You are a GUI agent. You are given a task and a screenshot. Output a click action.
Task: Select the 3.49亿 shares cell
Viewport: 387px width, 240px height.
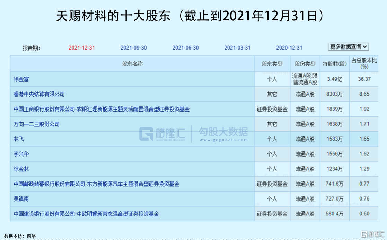pos(335,79)
